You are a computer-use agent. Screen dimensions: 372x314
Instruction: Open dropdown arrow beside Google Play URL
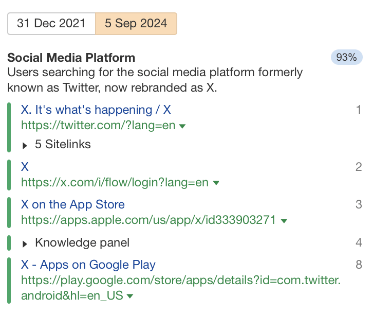pos(130,296)
